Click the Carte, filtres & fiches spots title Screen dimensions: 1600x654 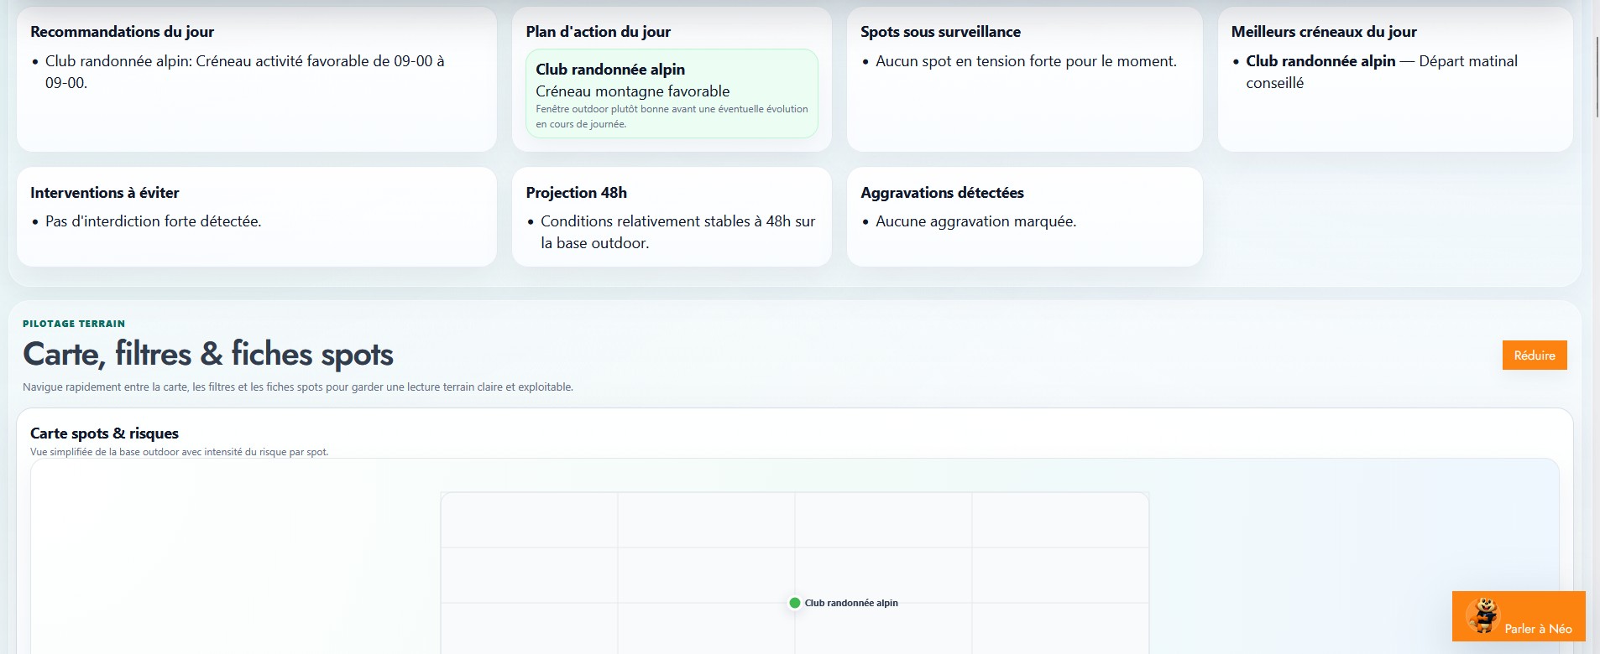coord(207,354)
